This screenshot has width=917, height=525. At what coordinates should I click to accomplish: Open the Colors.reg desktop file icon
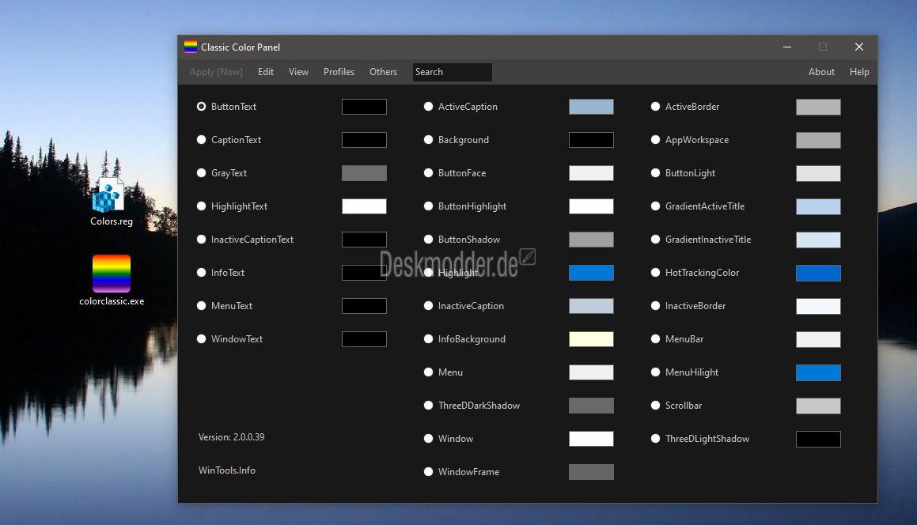[108, 195]
